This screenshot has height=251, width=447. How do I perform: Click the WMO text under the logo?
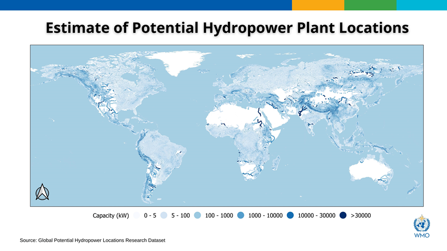pyautogui.click(x=422, y=236)
